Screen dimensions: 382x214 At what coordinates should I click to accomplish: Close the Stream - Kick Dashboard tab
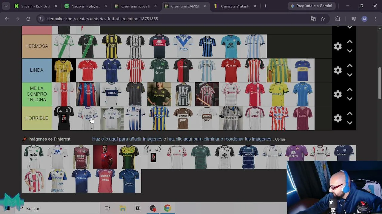(x=56, y=6)
